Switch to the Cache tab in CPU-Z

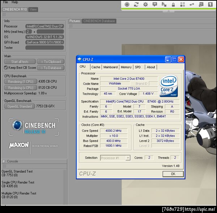pyautogui.click(x=96, y=67)
